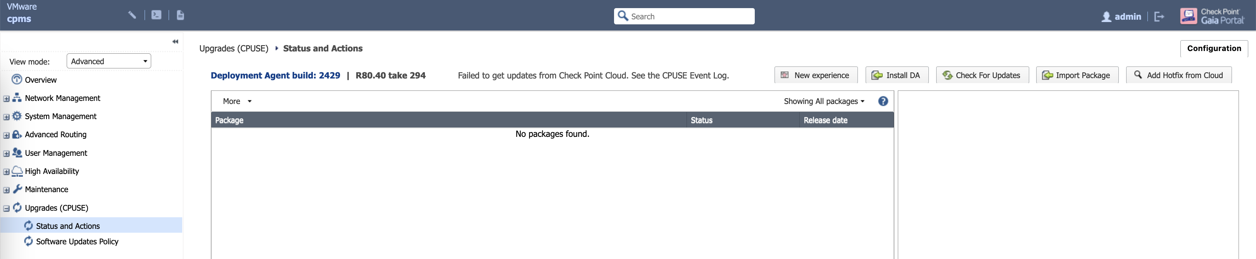Collapse the Upgrades (CPUSE) tree node

click(6, 208)
